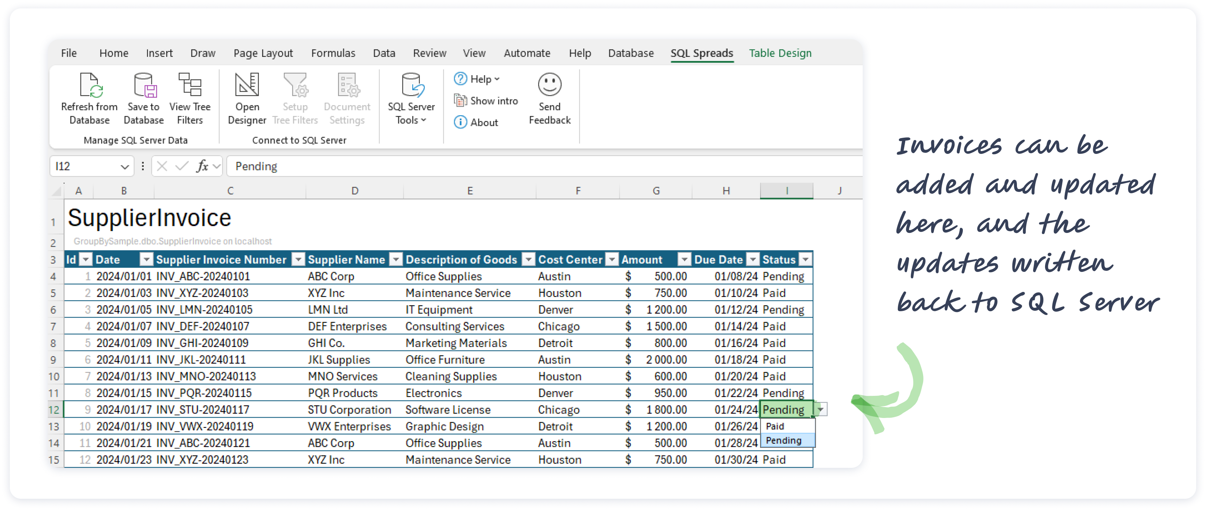This screenshot has height=510, width=1206.
Task: Click the Show intro icon
Action: 461,100
